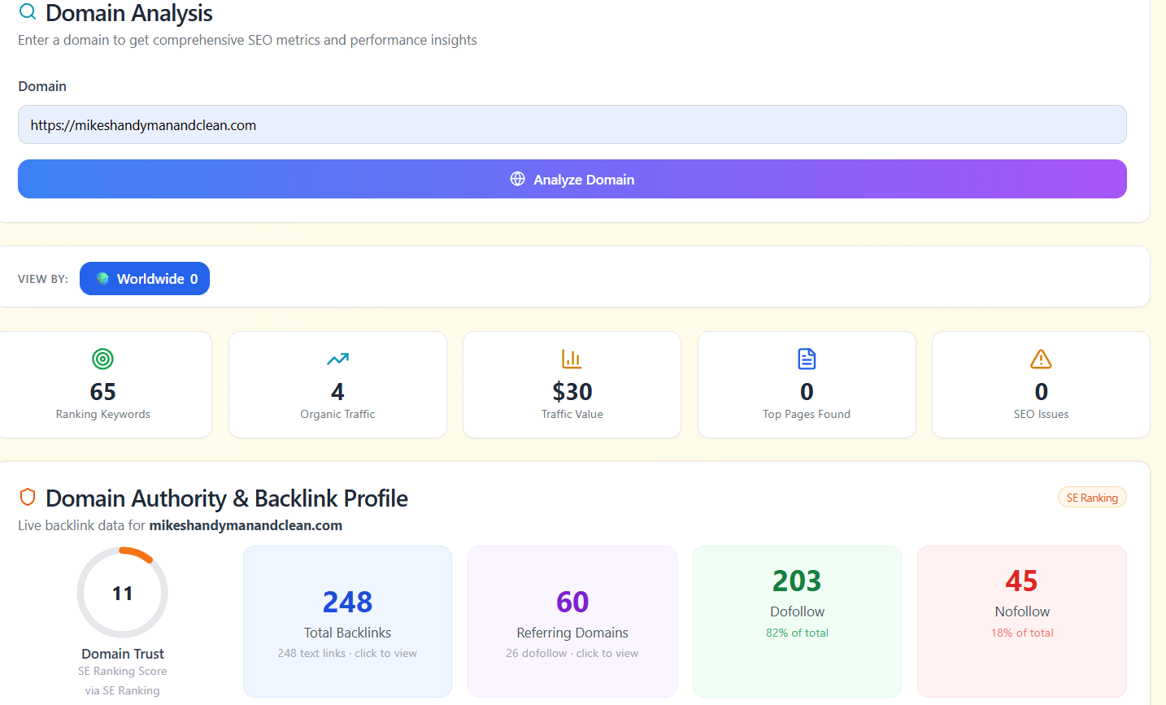Click the Domain Trust score ring
This screenshot has width=1166, height=705.
122,592
